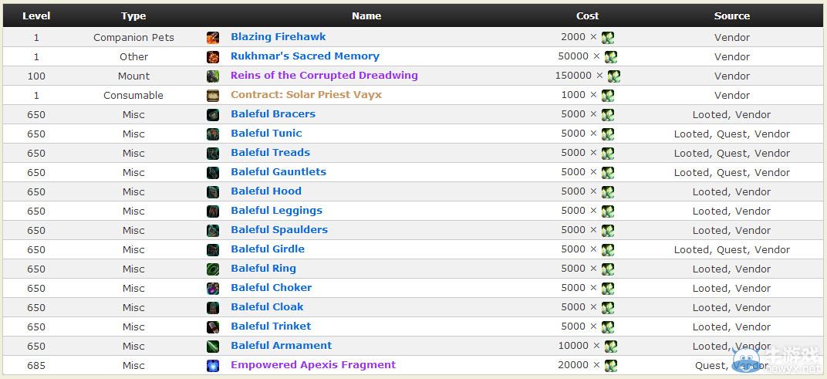Click the Baleful Armament item icon

pyautogui.click(x=213, y=346)
